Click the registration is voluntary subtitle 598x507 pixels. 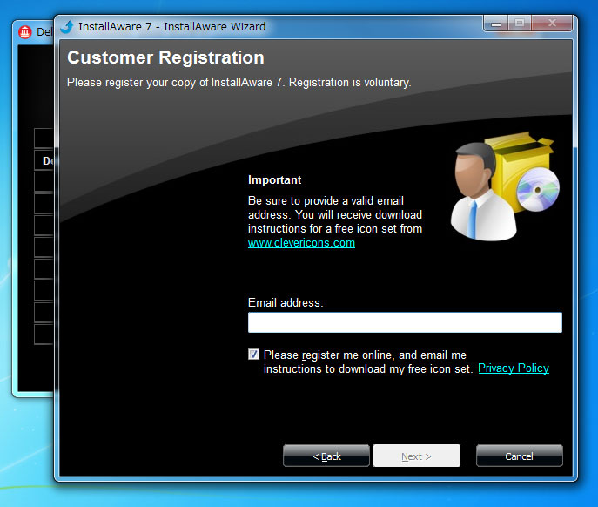(239, 83)
